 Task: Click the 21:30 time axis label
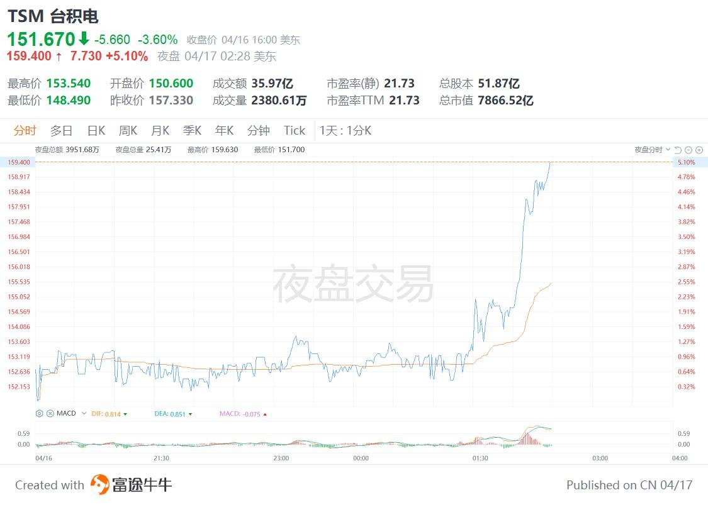[x=161, y=458]
